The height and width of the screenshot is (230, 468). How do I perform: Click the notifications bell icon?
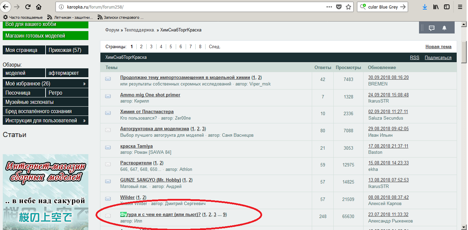(x=444, y=28)
